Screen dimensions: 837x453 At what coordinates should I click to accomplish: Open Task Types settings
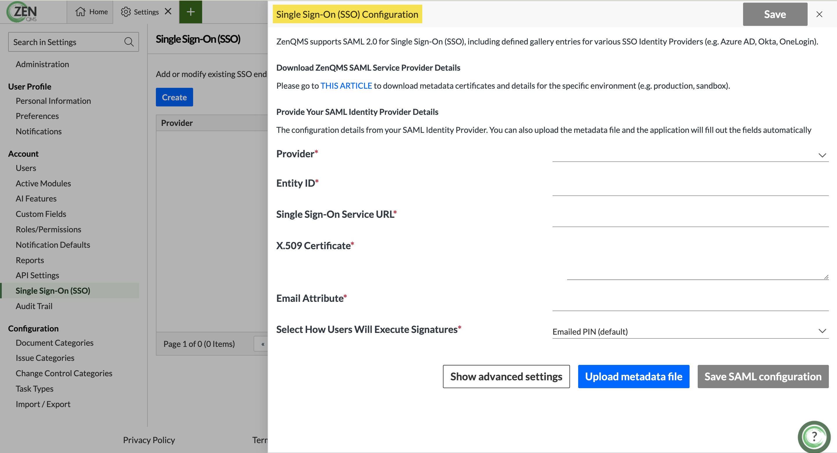(x=35, y=389)
